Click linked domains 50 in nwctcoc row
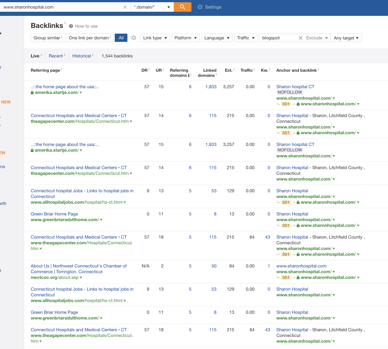388x349 pixels. coord(214,266)
